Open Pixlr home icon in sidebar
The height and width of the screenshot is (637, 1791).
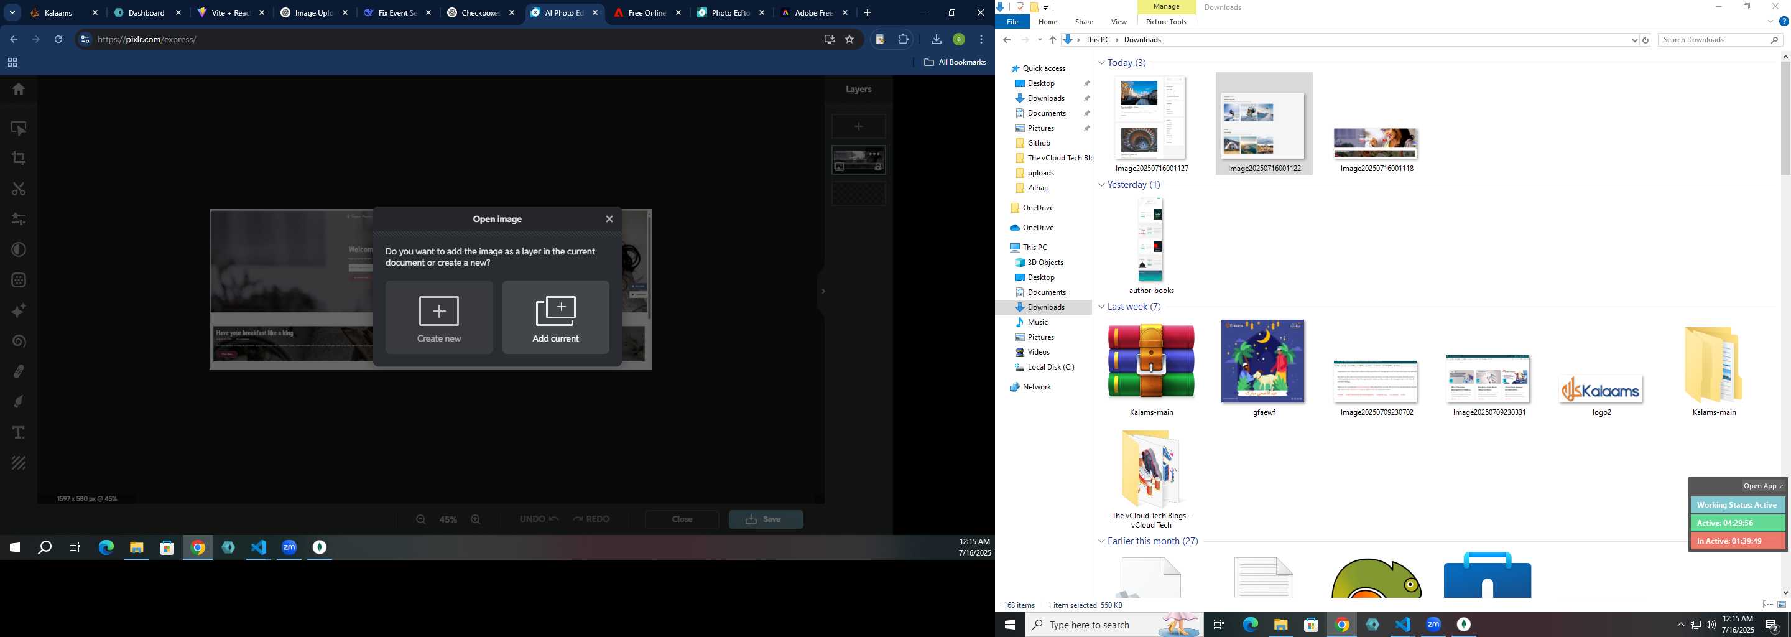(x=19, y=89)
